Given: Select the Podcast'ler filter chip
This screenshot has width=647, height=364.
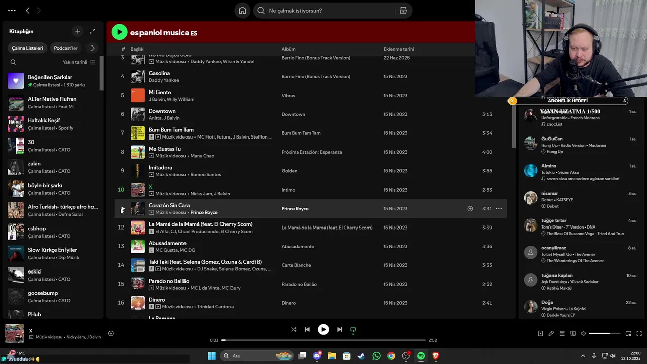Looking at the screenshot, I should point(66,48).
